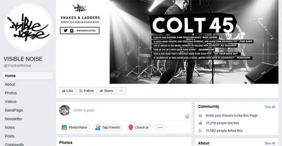Click the COLT 45 cover photo
The width and height of the screenshot is (282, 146).
[194, 42]
